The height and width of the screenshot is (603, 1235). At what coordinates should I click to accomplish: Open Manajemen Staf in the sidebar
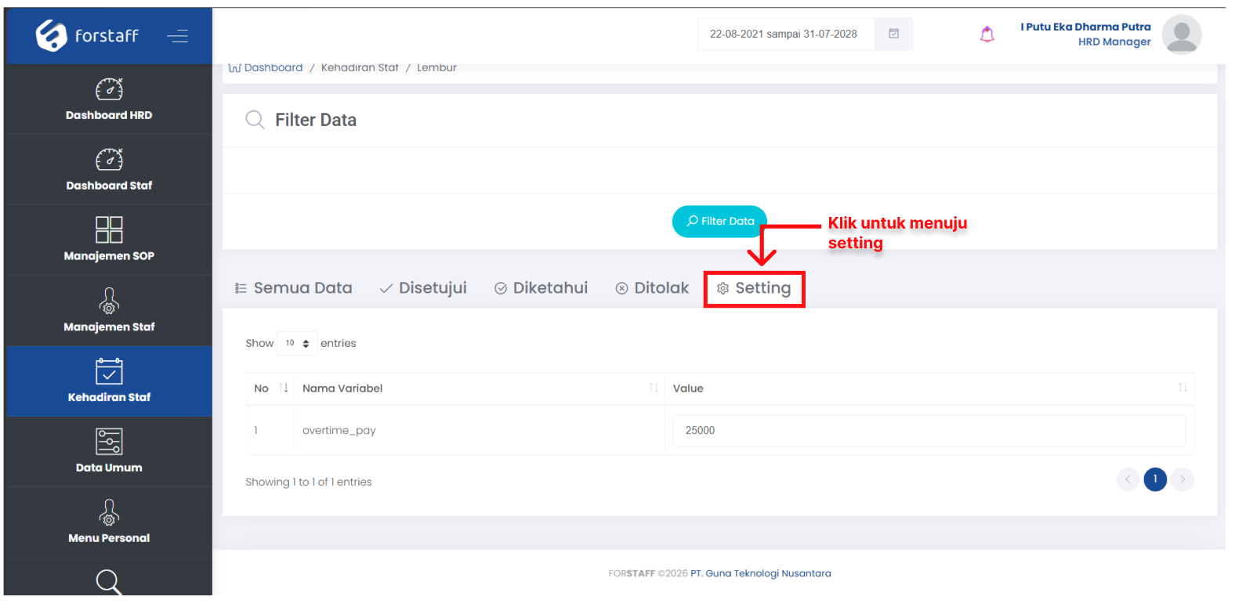point(109,311)
